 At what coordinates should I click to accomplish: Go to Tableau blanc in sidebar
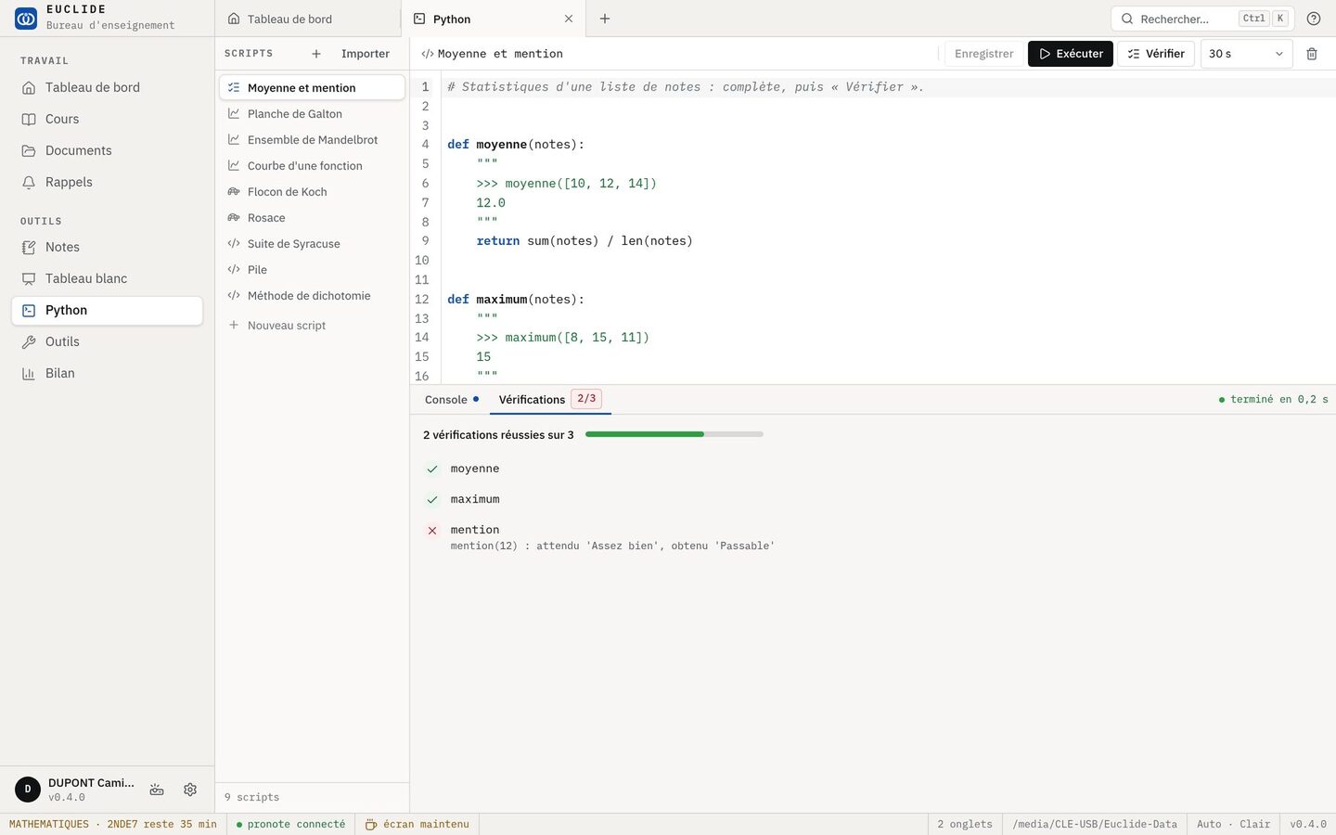coord(107,278)
